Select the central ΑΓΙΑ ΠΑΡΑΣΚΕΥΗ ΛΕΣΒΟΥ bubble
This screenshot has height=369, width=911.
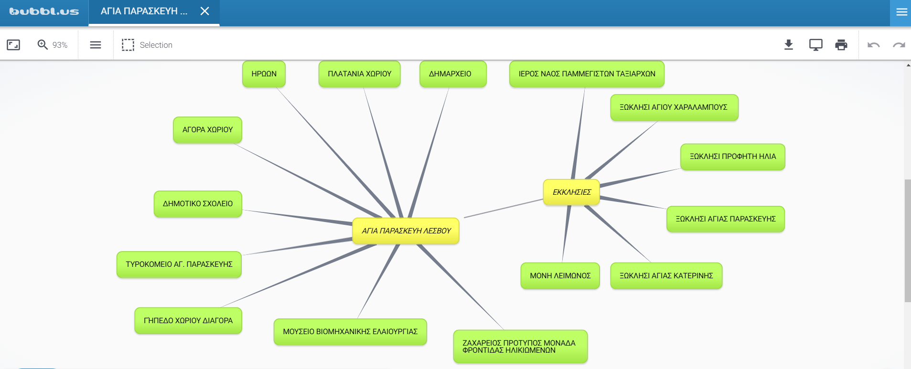coord(406,231)
